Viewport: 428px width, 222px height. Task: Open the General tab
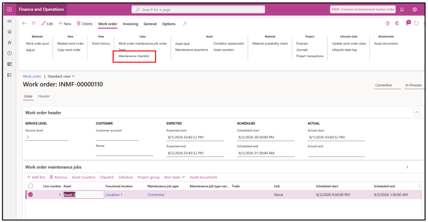tap(150, 24)
